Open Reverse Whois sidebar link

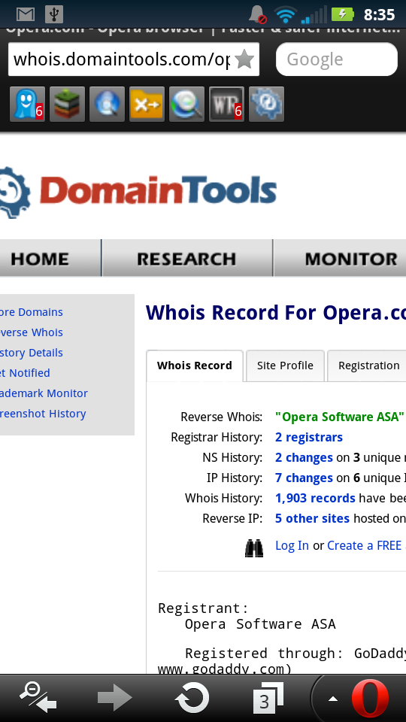pyautogui.click(x=31, y=332)
